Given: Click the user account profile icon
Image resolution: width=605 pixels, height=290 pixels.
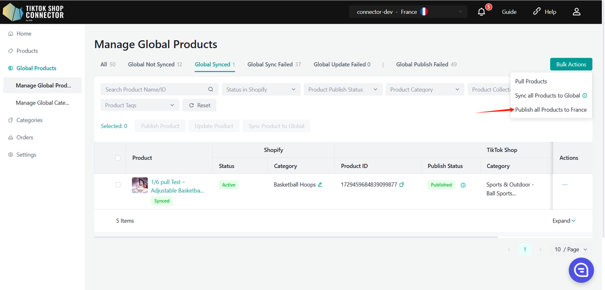Looking at the screenshot, I should coord(576,12).
